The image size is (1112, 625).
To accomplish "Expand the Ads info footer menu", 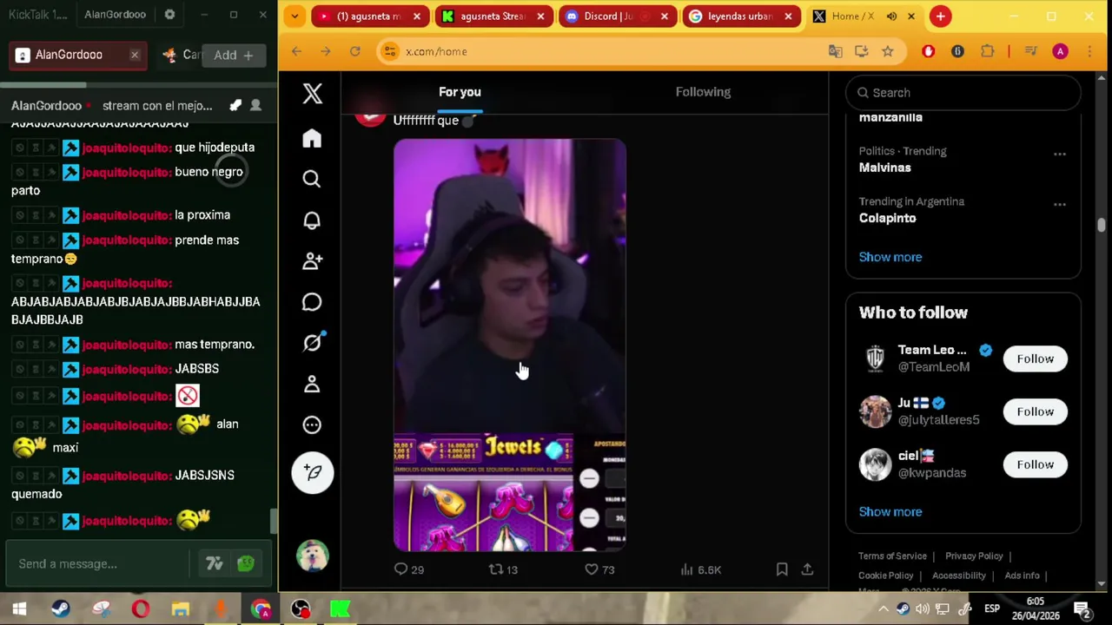I will [1022, 576].
